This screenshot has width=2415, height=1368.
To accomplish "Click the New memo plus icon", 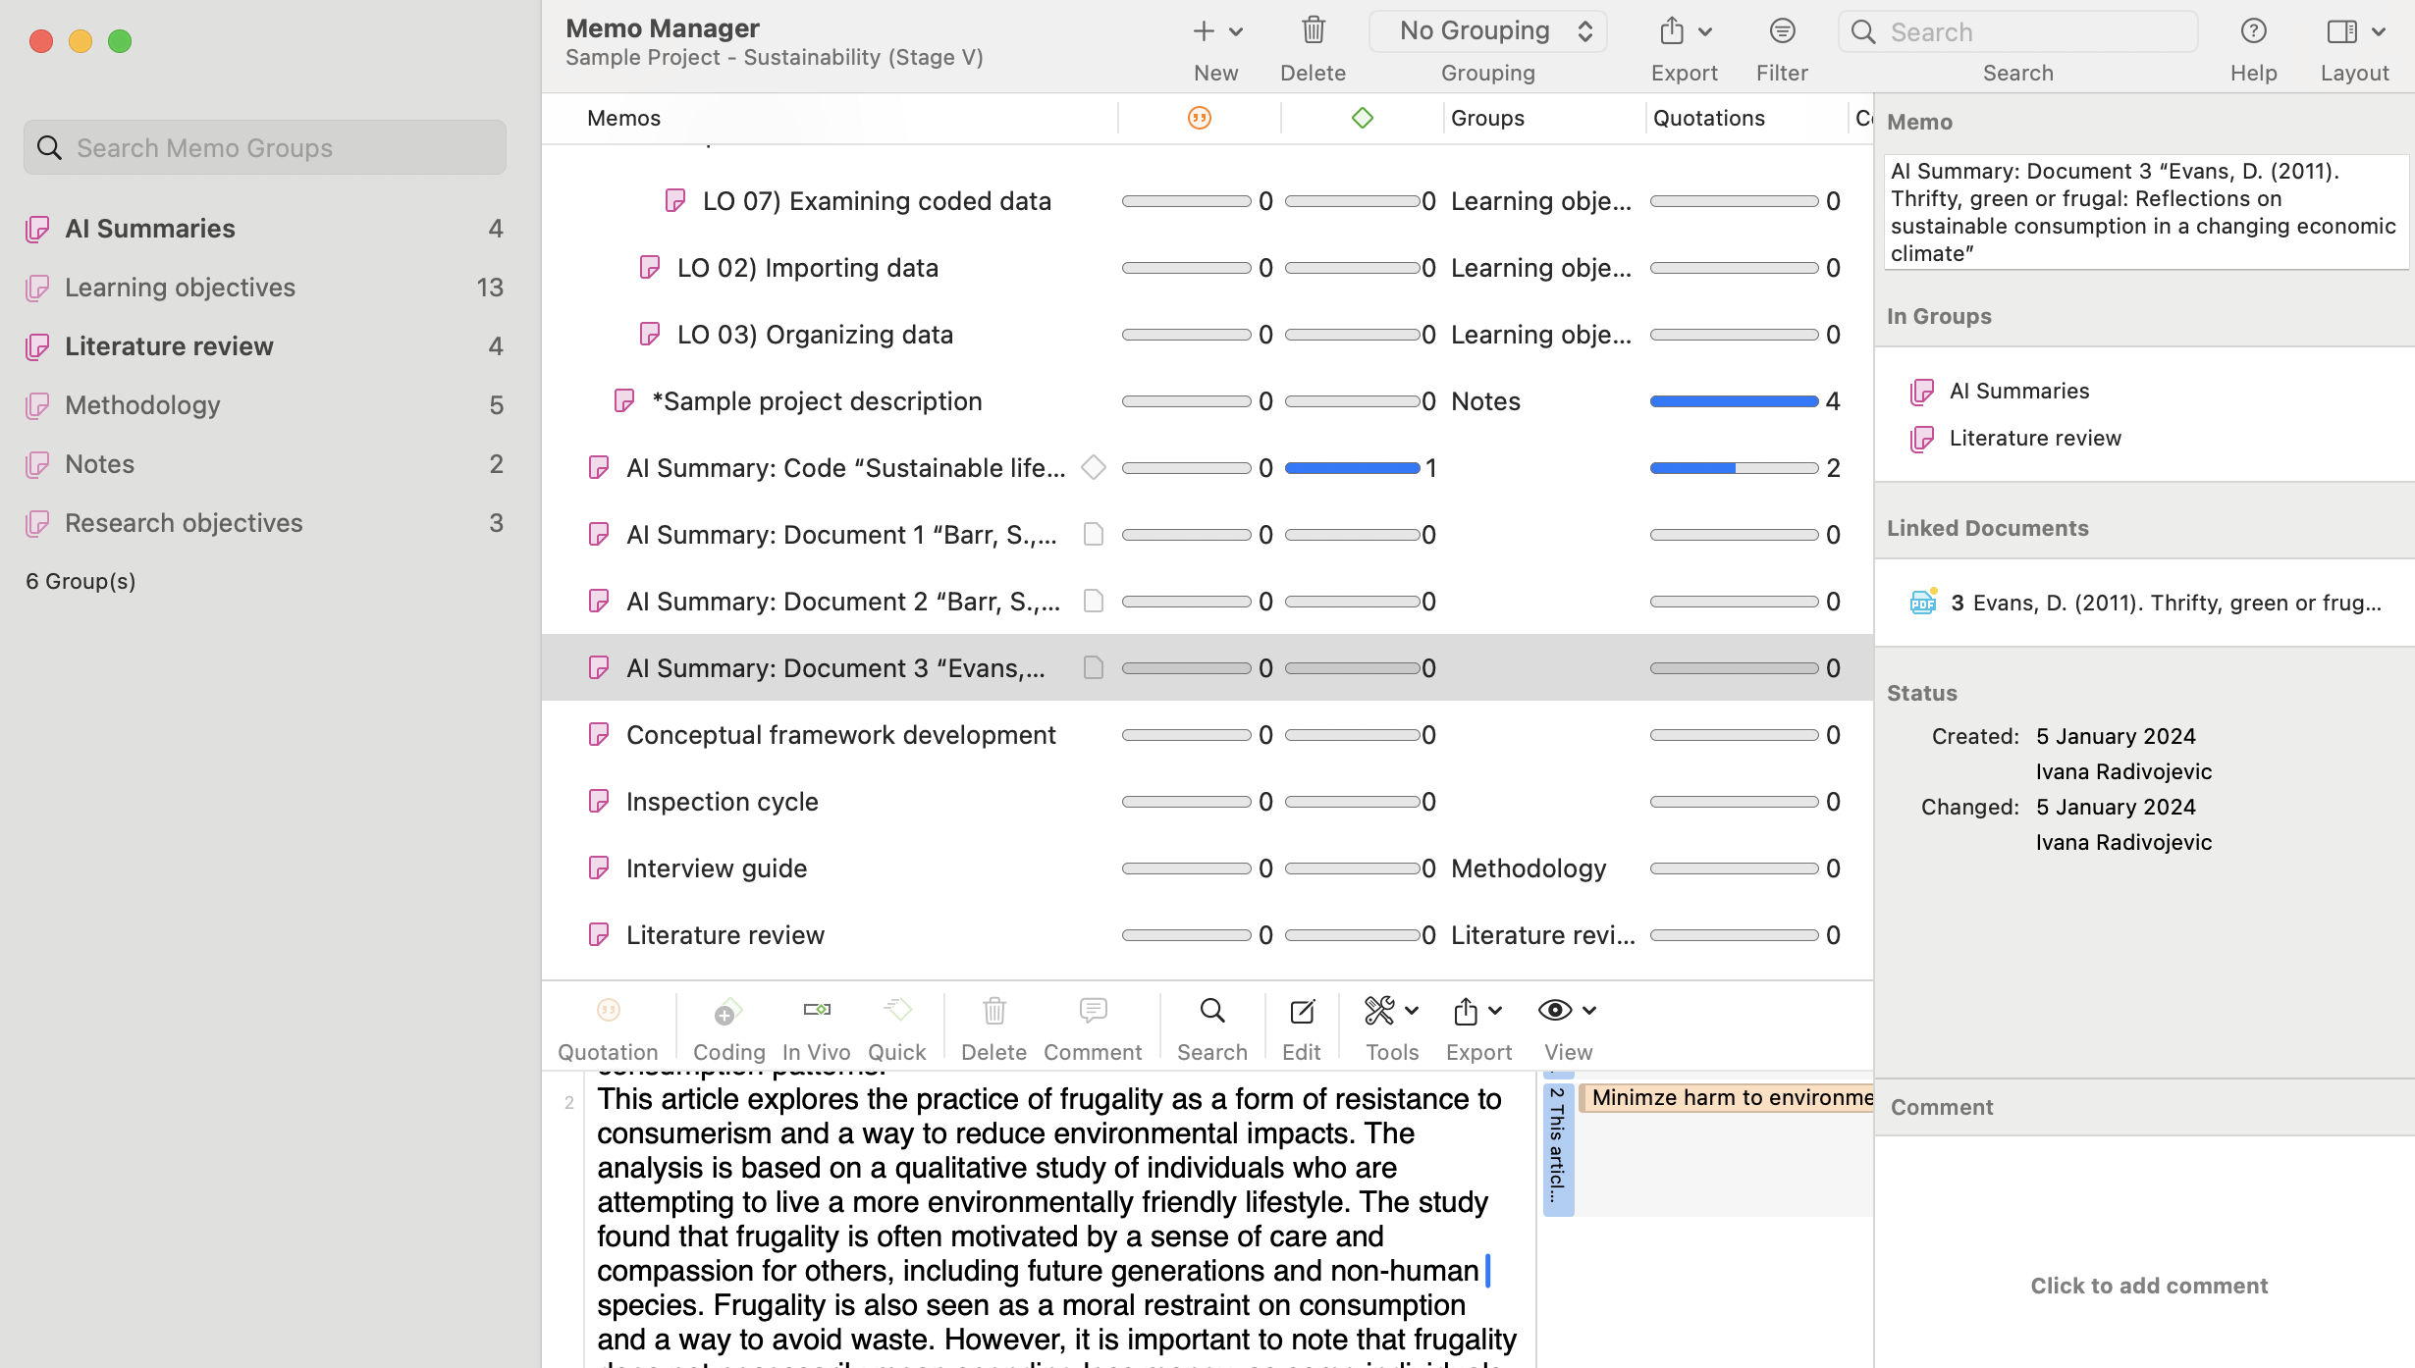I will coord(1204,31).
